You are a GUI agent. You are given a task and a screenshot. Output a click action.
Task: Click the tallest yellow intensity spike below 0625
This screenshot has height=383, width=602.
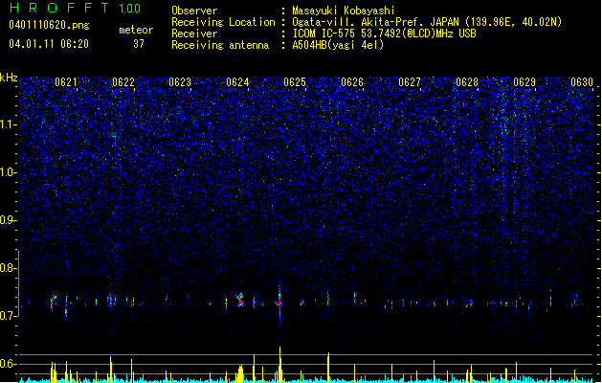click(x=279, y=364)
